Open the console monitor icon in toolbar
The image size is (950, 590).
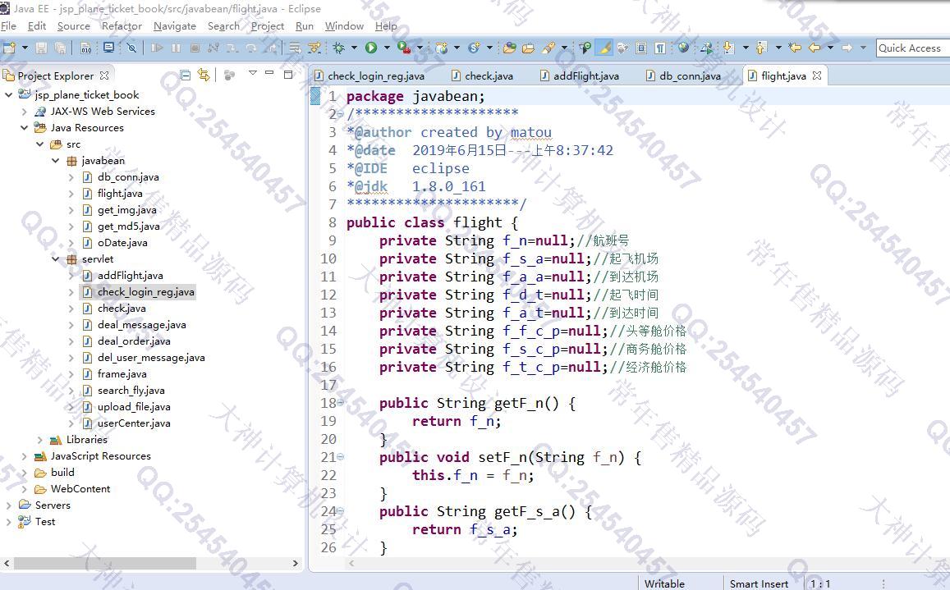[x=108, y=48]
